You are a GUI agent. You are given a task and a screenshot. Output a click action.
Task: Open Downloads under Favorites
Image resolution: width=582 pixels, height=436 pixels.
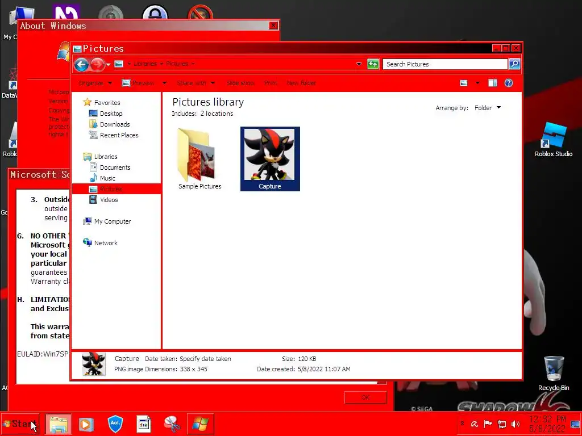(115, 124)
